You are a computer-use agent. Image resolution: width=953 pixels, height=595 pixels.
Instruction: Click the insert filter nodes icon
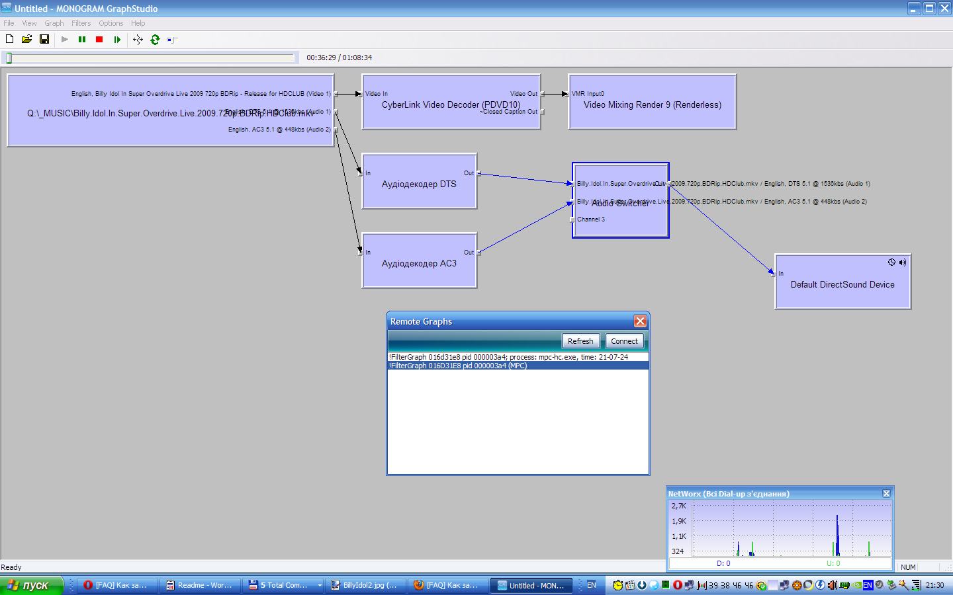click(x=138, y=40)
